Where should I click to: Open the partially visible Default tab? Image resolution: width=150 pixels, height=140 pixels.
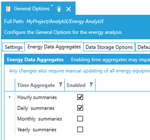(143, 47)
